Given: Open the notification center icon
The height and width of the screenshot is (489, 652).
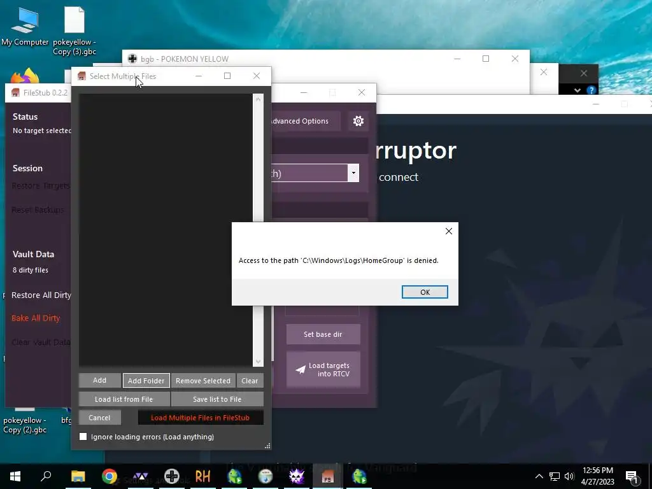Looking at the screenshot, I should pyautogui.click(x=632, y=476).
